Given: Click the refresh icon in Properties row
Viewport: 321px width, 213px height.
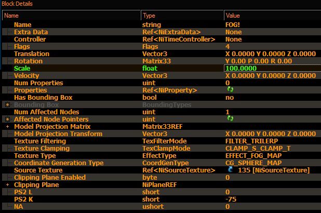Looking at the screenshot, I should (x=230, y=89).
